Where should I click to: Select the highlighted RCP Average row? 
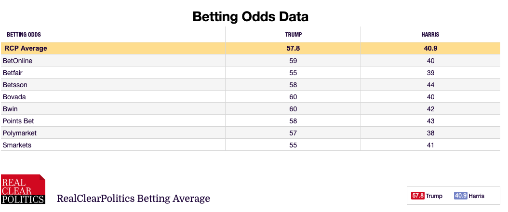pyautogui.click(x=251, y=48)
